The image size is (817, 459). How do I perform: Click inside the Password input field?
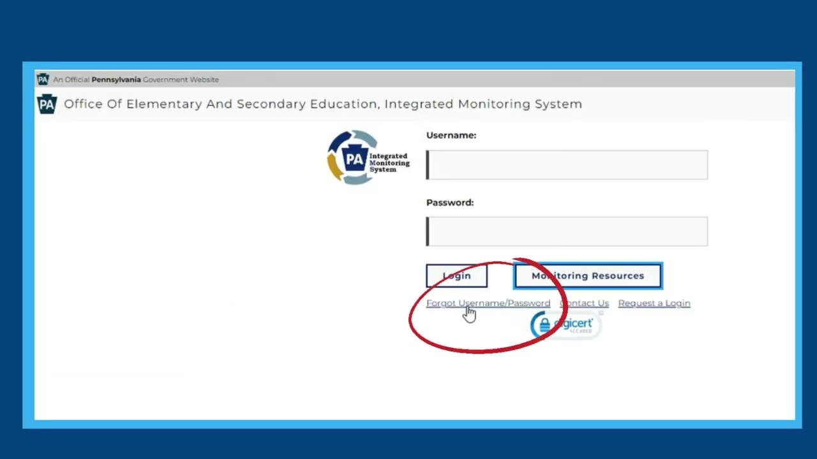[566, 231]
